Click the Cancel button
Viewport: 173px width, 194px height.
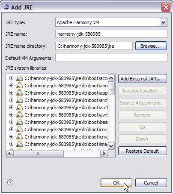click(x=151, y=183)
